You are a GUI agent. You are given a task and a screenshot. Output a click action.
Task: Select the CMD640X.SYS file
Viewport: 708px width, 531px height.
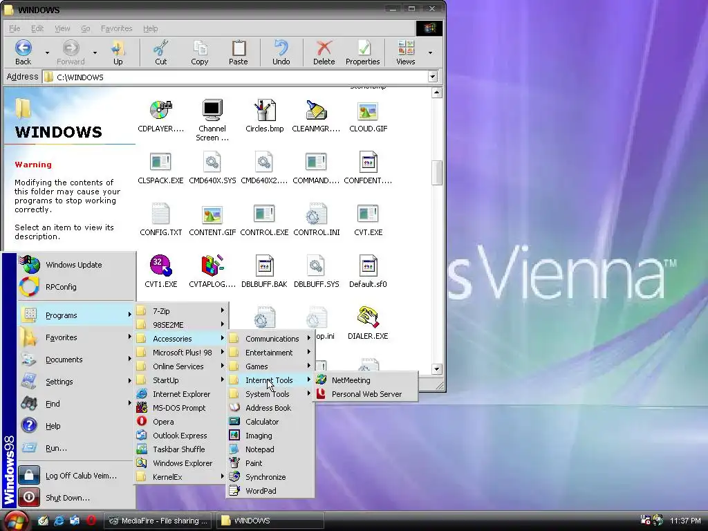[212, 168]
